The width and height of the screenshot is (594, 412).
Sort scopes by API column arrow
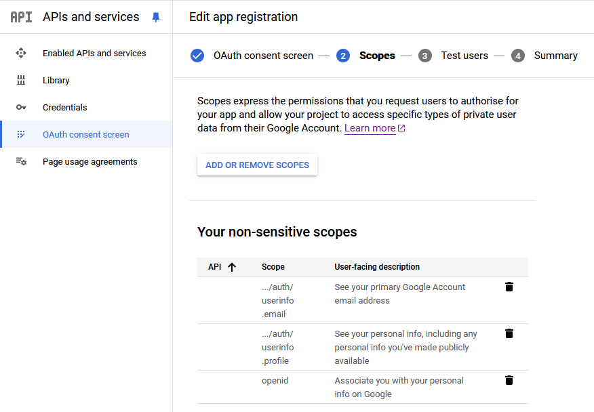(x=232, y=267)
